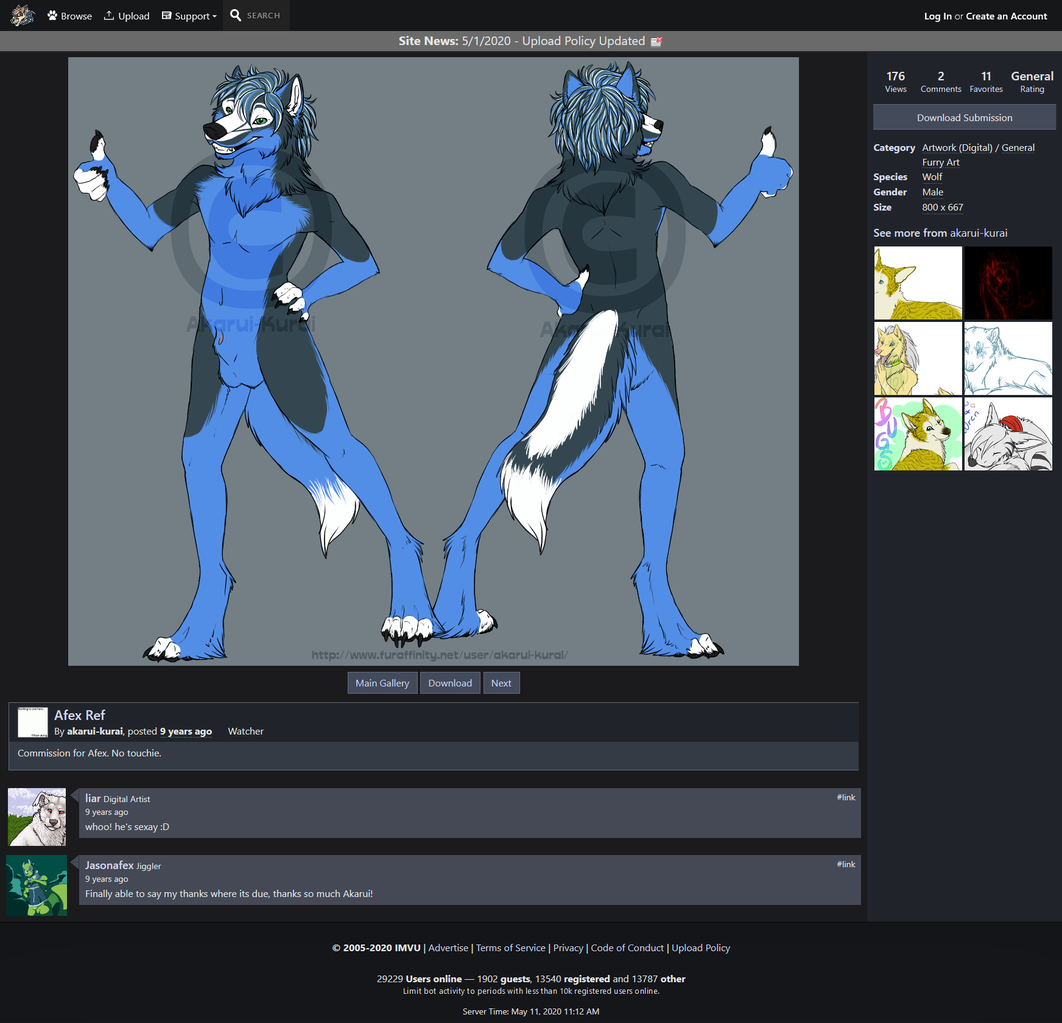Click the Download Submission button

[965, 117]
